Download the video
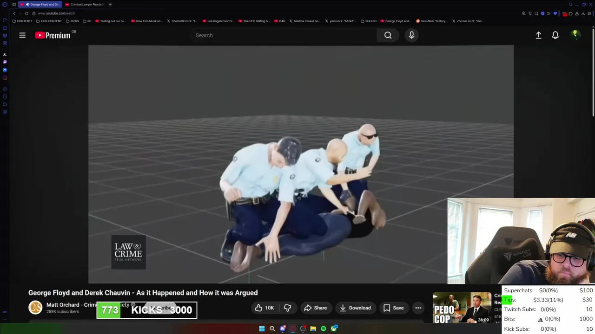 (355, 308)
